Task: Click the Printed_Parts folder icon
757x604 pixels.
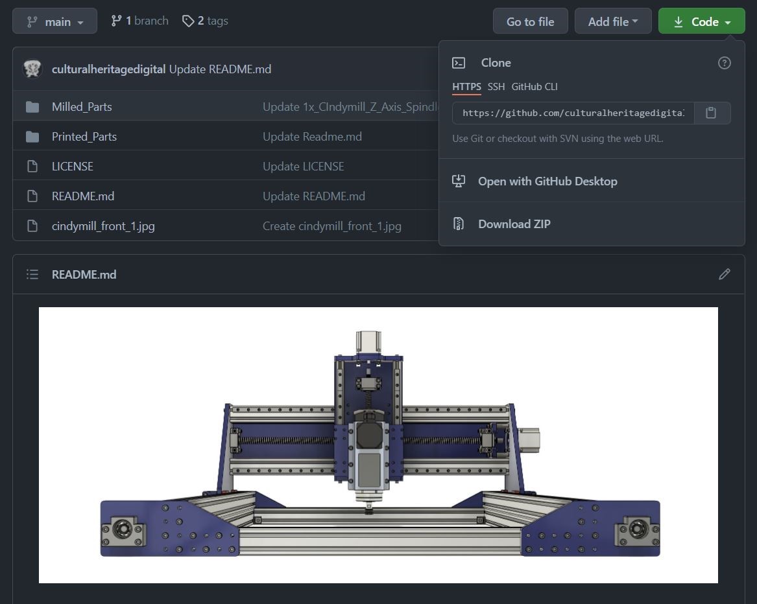Action: point(32,137)
